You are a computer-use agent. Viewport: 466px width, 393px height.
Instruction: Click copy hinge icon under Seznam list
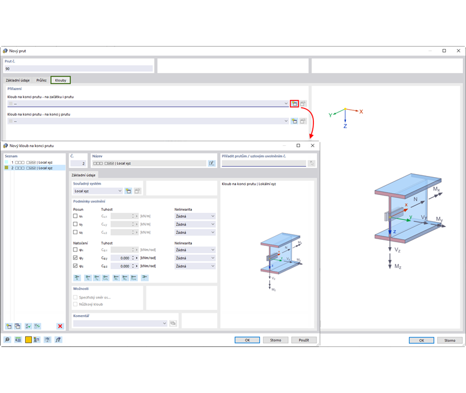[x=18, y=326]
